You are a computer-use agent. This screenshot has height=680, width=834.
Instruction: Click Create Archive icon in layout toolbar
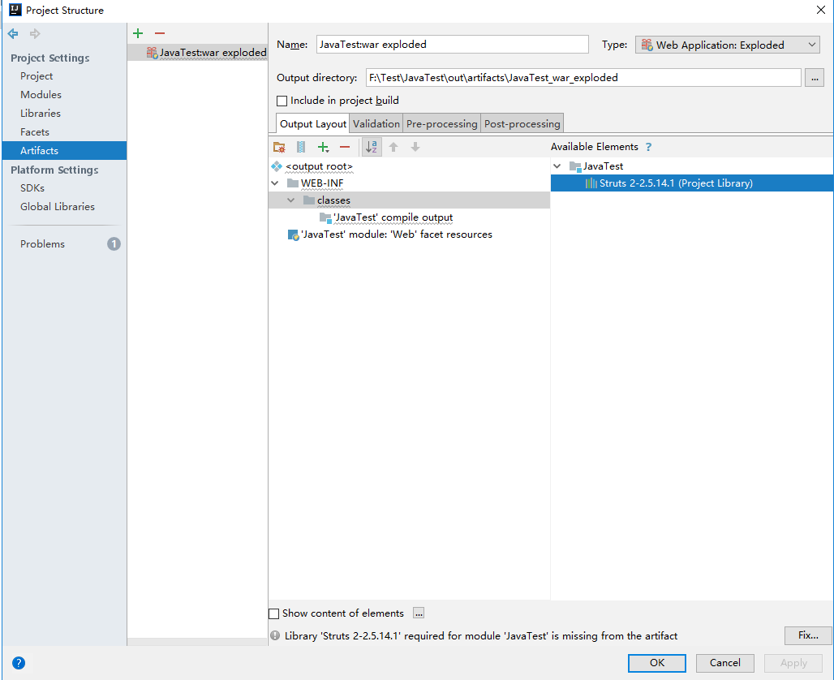pyautogui.click(x=301, y=148)
